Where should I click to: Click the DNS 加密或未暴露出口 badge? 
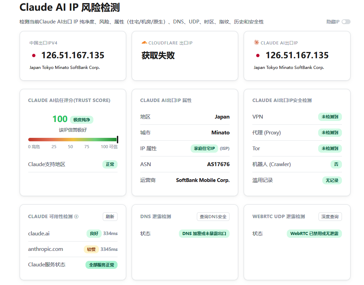(x=204, y=233)
